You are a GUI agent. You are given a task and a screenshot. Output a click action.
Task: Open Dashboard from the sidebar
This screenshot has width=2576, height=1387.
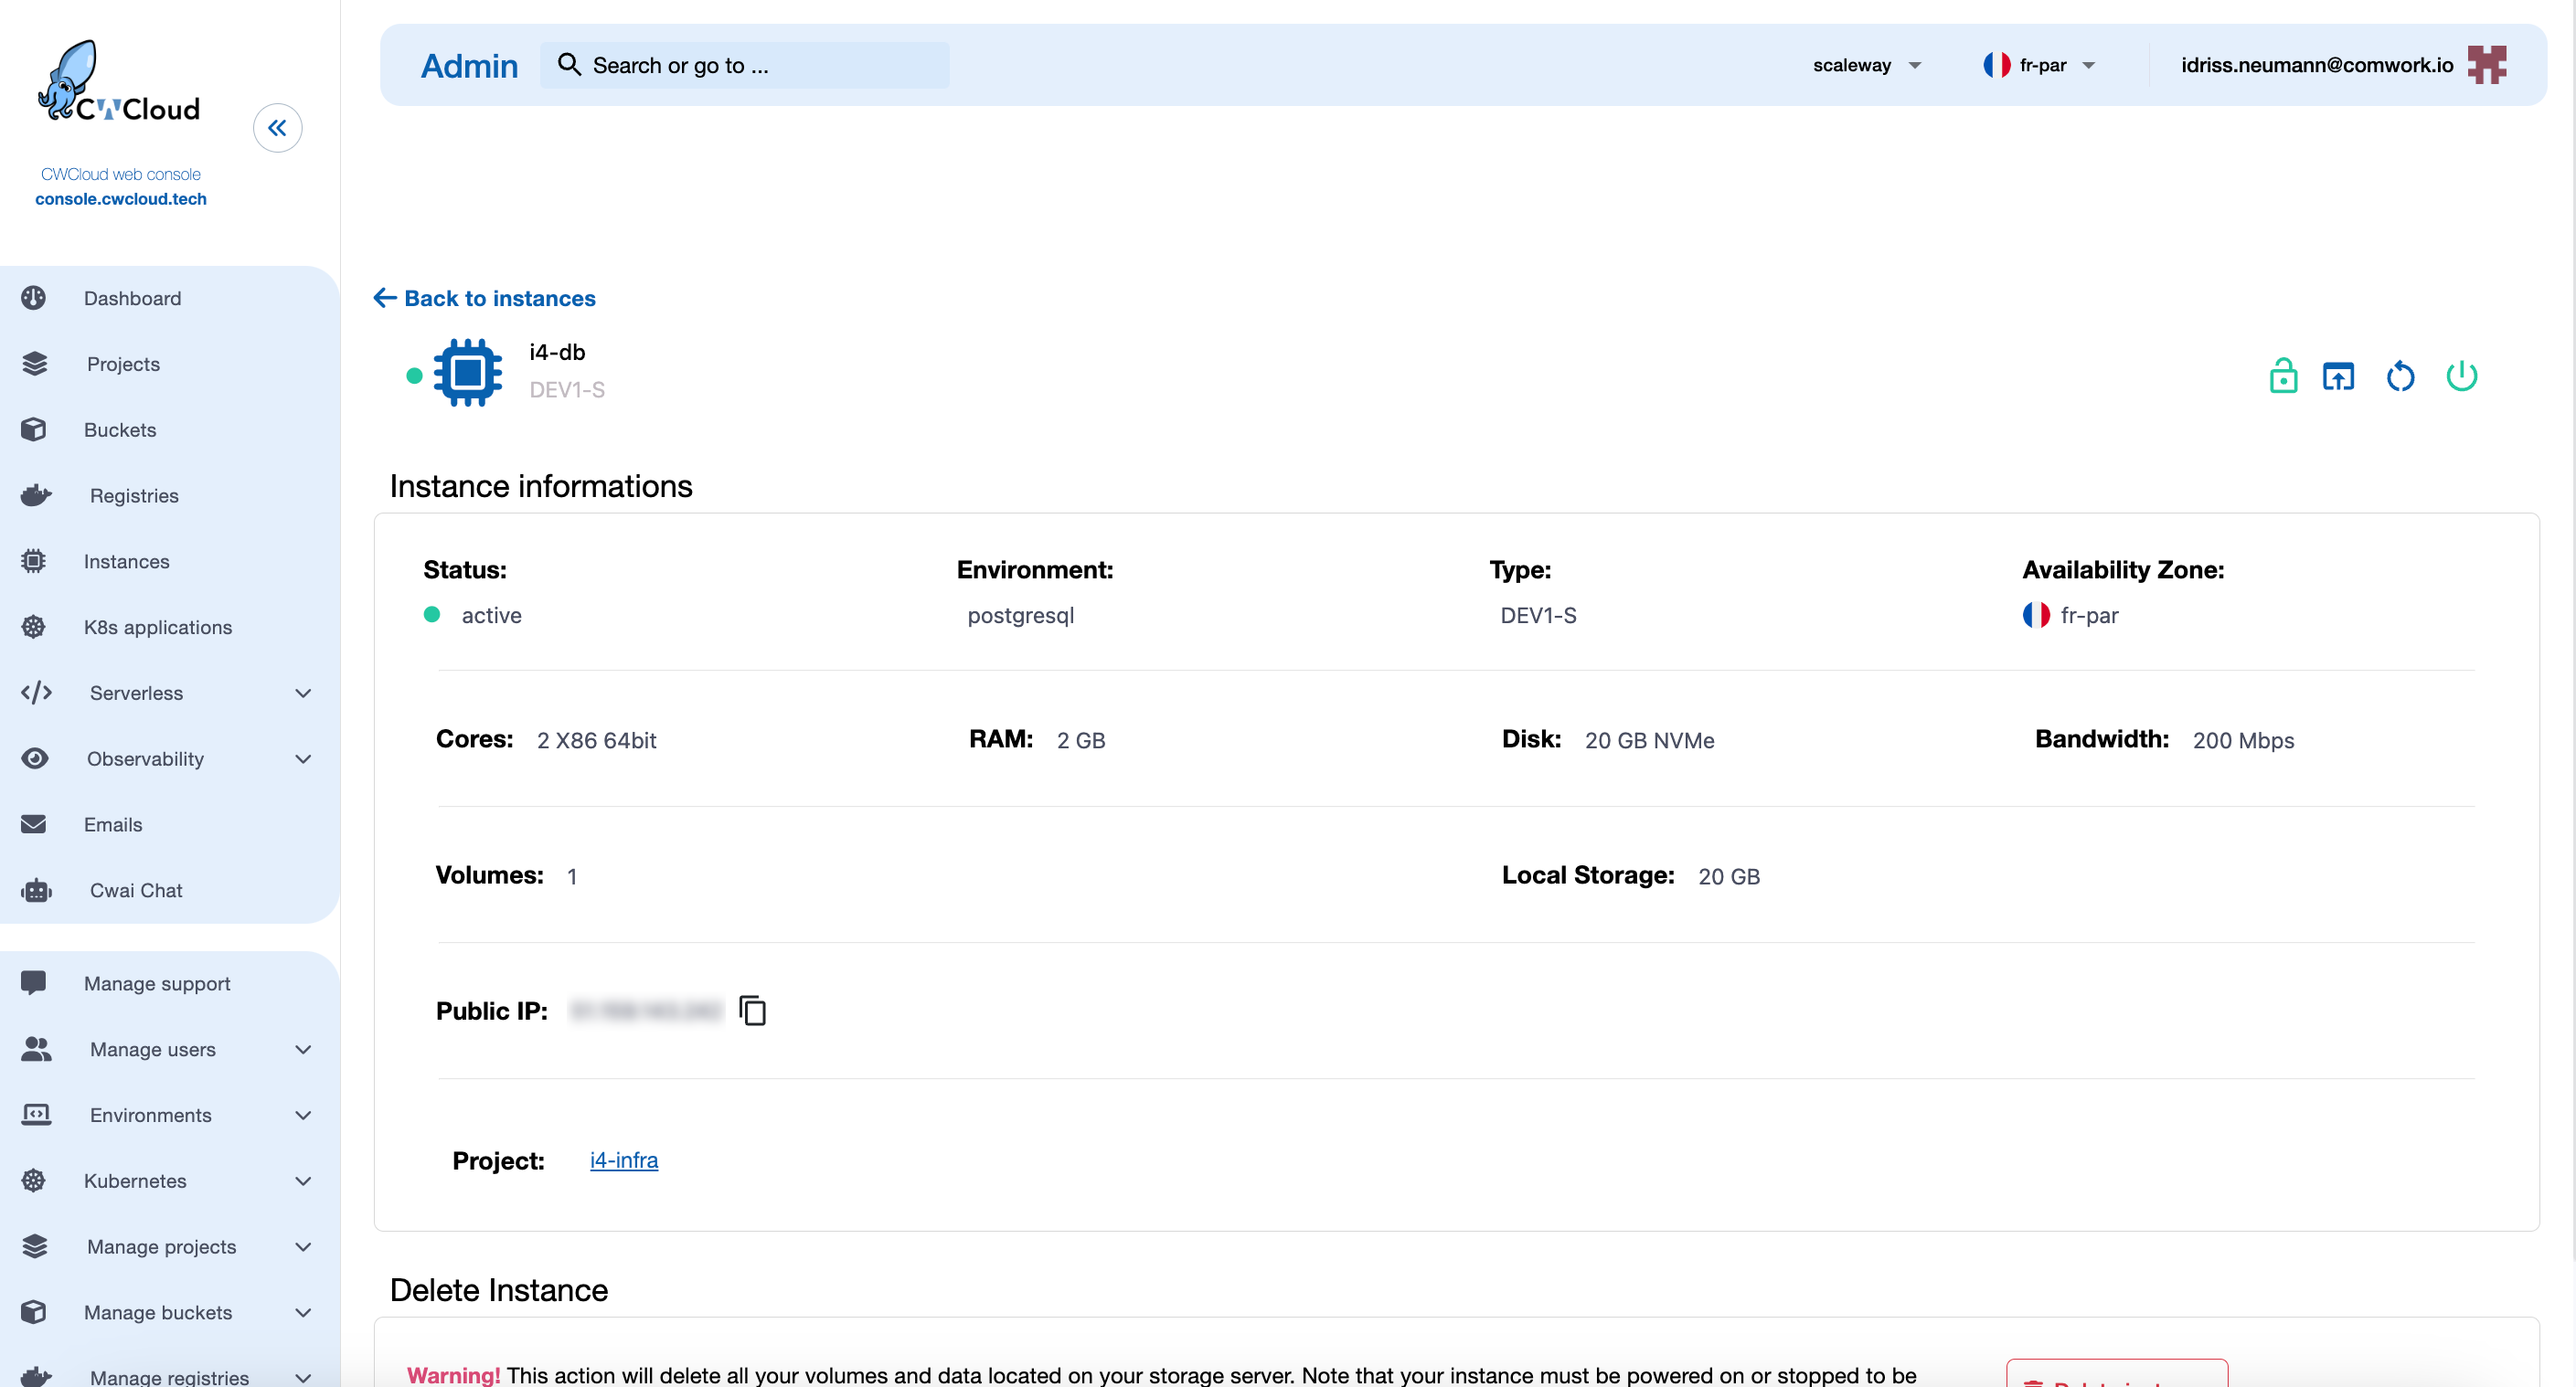(132, 298)
